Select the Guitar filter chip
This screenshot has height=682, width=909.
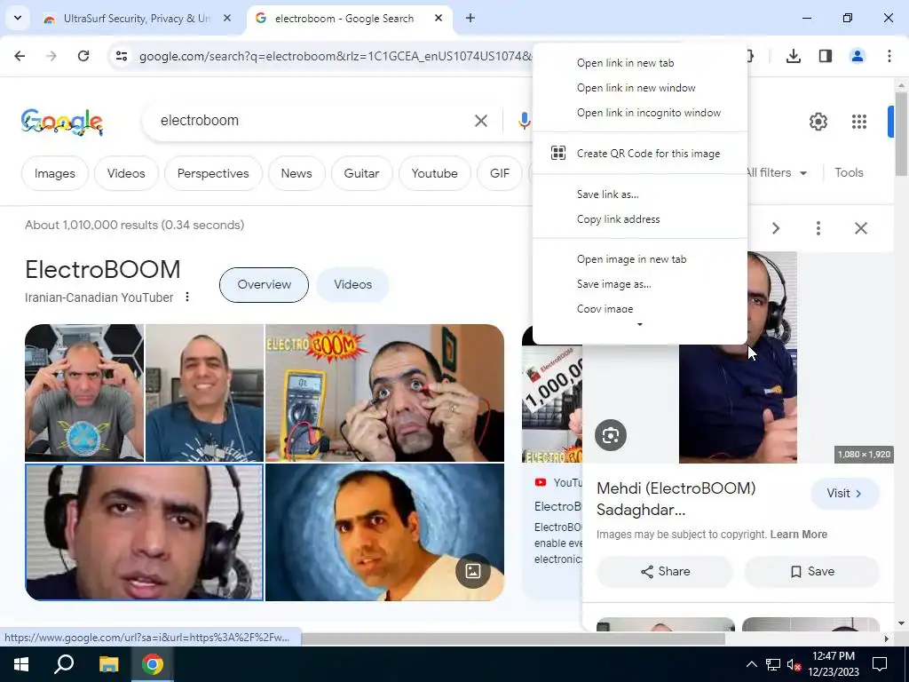click(x=362, y=173)
